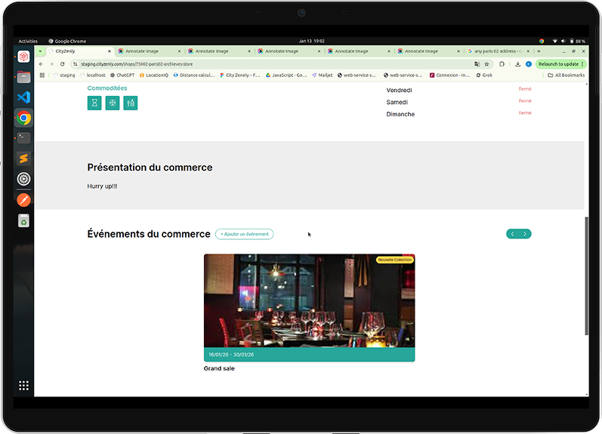Click Ajouter un événement button
Viewport: 602px width, 434px height.
(x=245, y=234)
